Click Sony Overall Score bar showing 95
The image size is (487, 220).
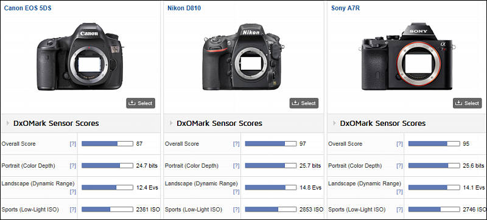[x=434, y=144]
